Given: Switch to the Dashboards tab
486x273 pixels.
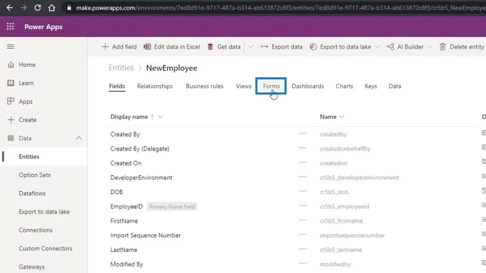Looking at the screenshot, I should (x=308, y=86).
